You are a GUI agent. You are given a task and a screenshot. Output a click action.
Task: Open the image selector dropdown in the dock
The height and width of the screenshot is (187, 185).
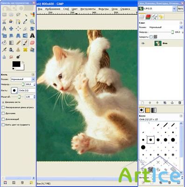click(x=174, y=9)
